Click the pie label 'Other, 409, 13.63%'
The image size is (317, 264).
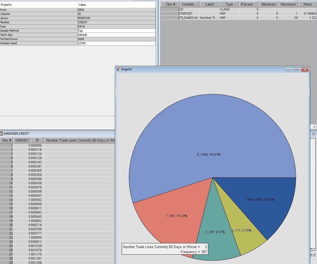coord(260,200)
